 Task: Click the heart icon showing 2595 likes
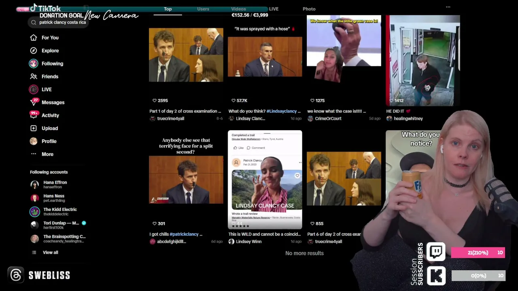pos(154,100)
